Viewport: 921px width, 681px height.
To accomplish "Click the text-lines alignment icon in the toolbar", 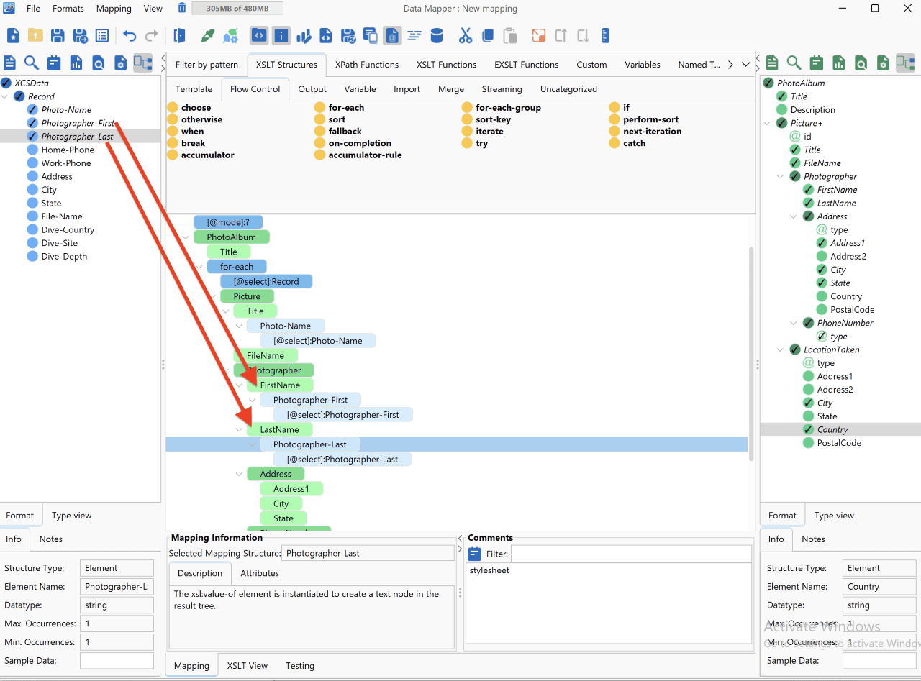I will 414,35.
